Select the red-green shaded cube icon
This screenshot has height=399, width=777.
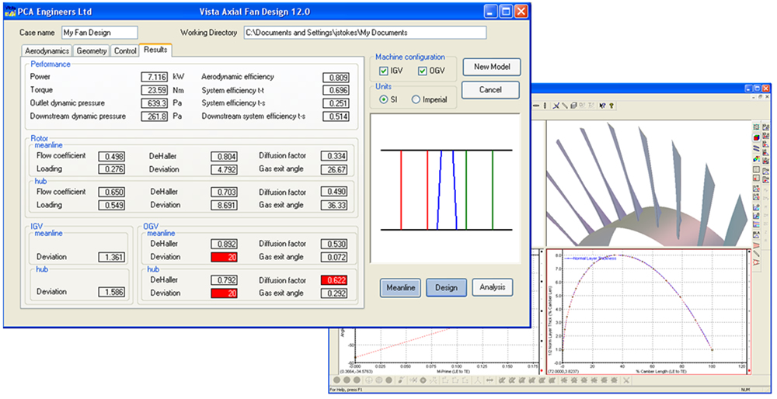click(x=756, y=137)
